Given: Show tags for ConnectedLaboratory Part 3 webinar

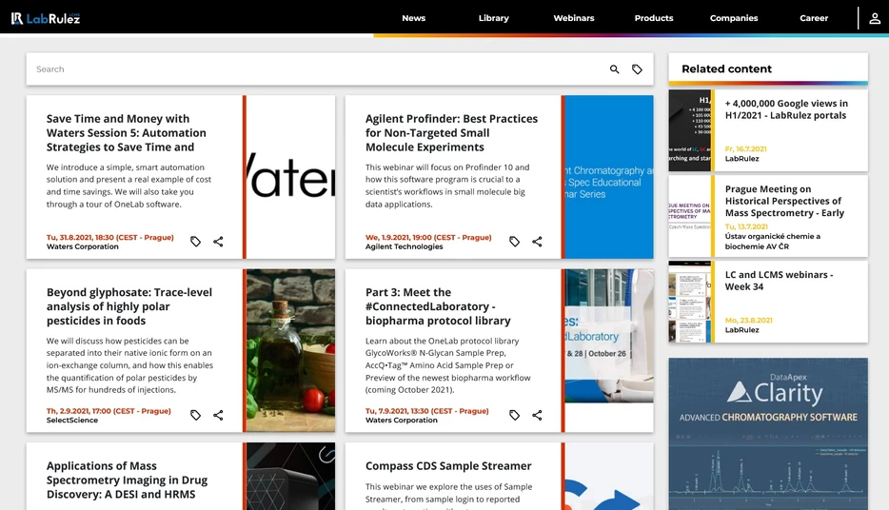Looking at the screenshot, I should click(514, 415).
